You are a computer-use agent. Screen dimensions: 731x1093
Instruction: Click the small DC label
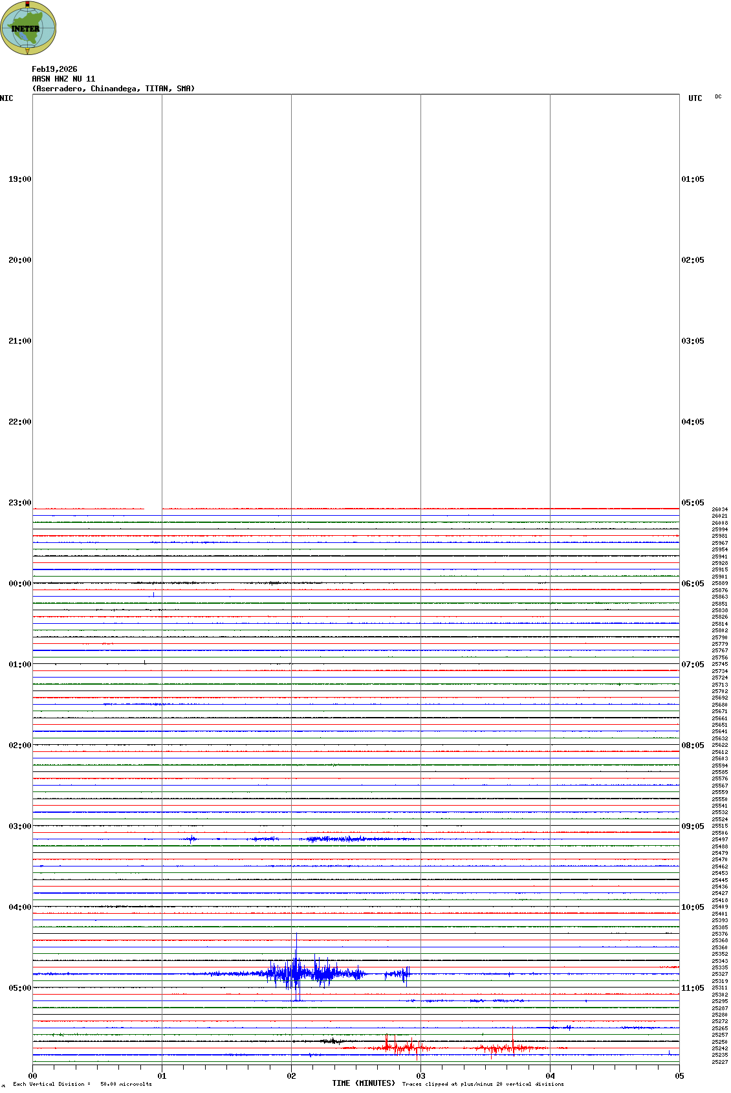click(x=718, y=97)
